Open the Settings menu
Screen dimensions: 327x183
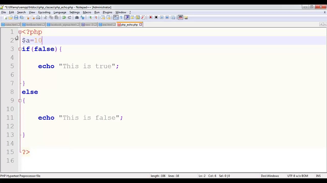pos(75,12)
